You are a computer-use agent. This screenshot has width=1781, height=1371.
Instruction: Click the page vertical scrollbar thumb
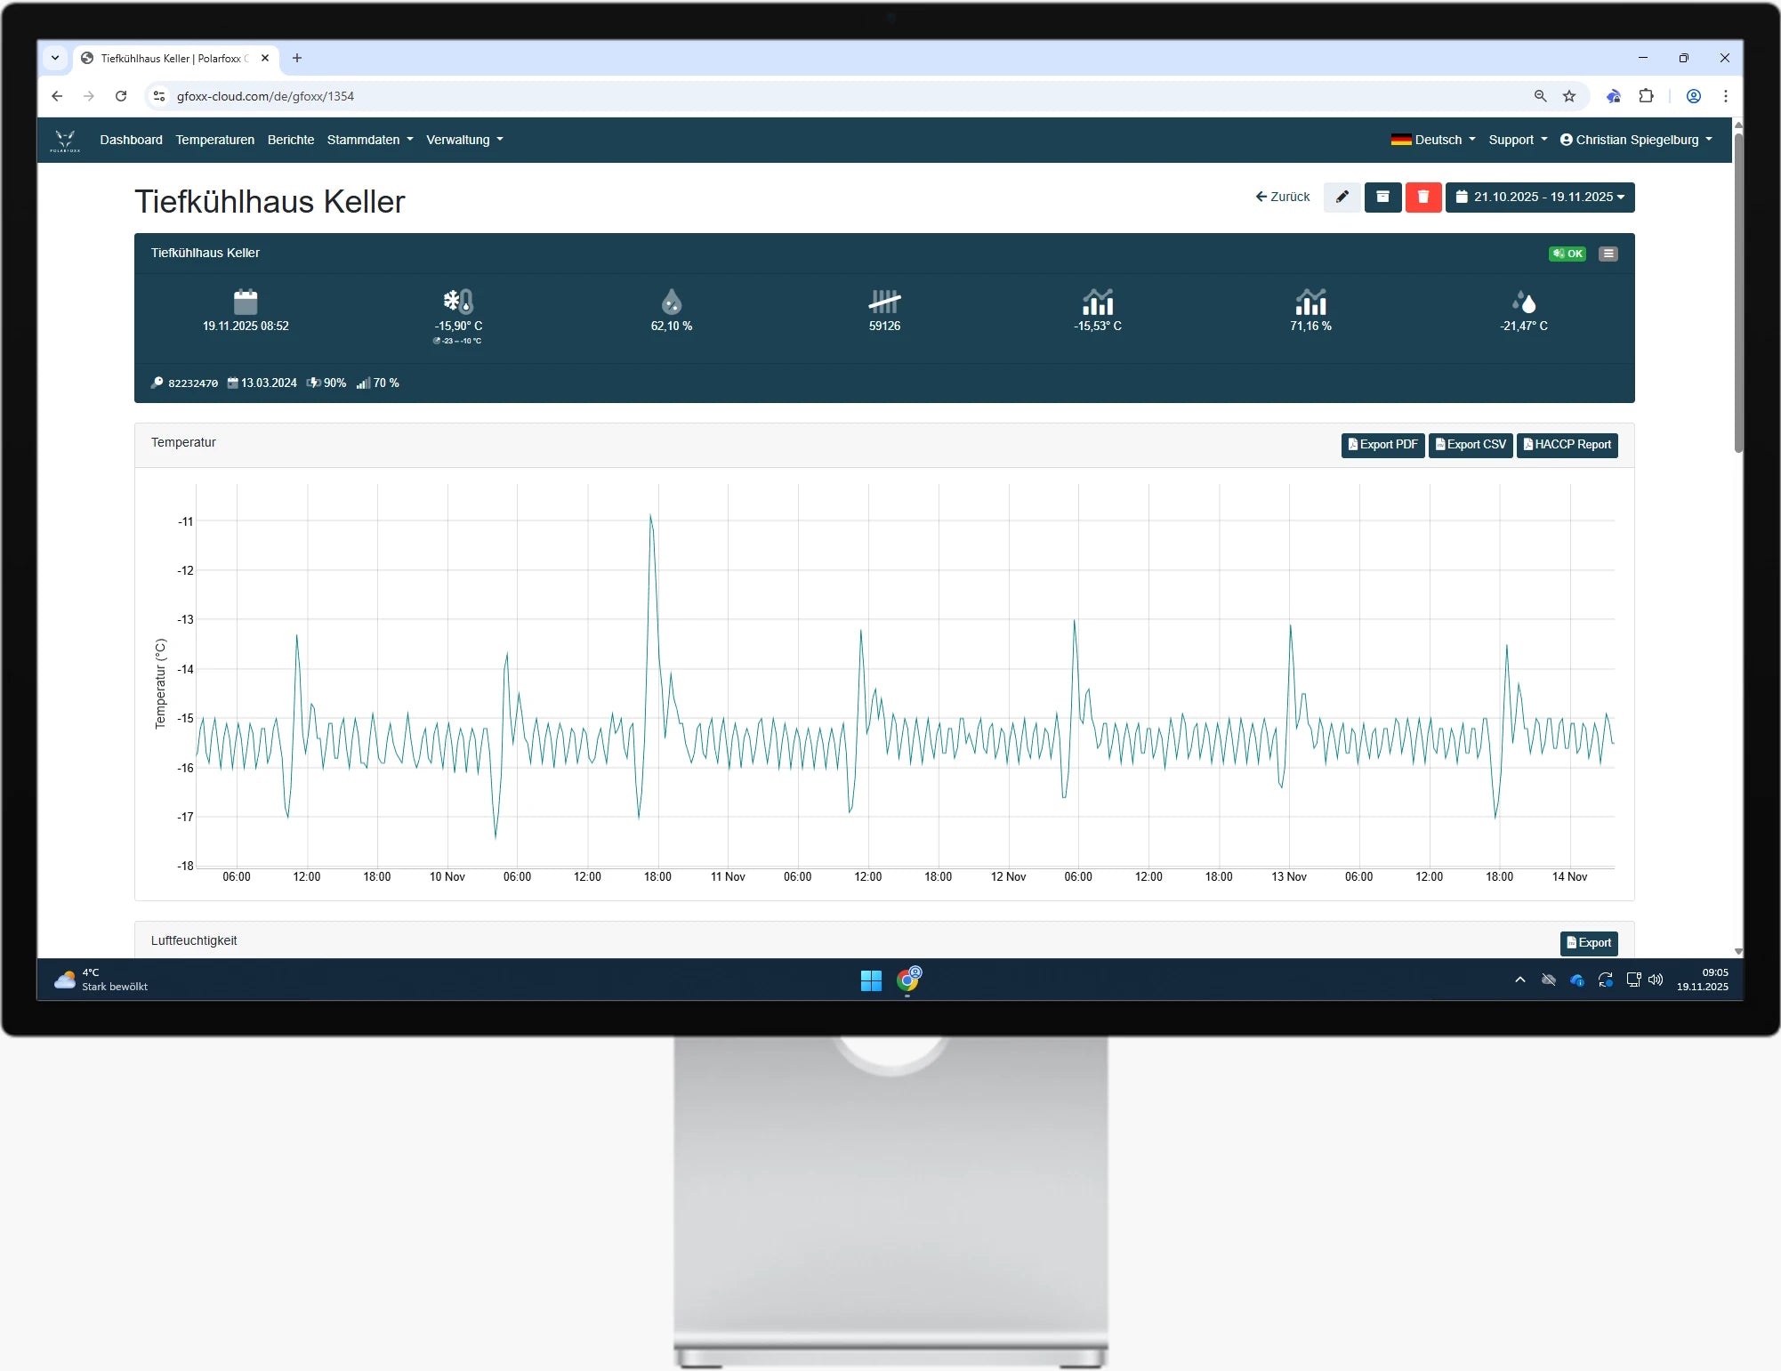tap(1737, 294)
